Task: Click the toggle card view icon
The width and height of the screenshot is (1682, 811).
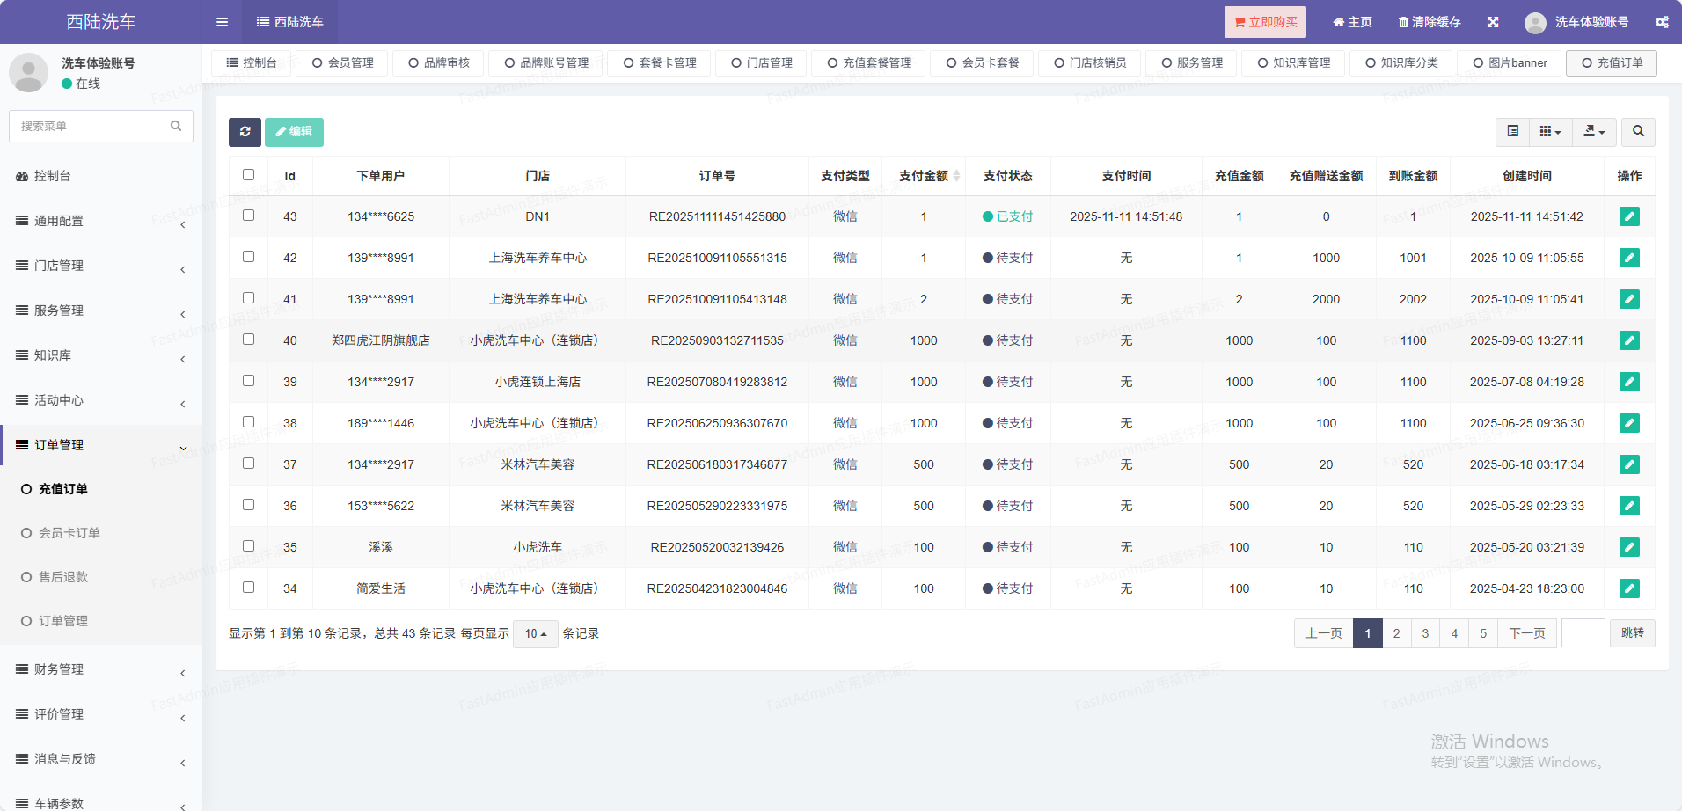Action: tap(1512, 132)
